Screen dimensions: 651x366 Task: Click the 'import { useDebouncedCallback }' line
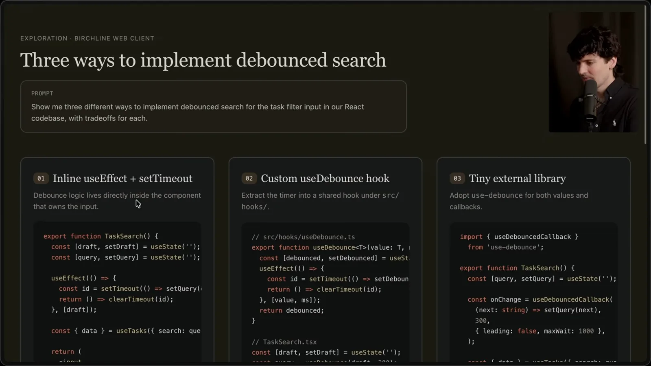click(519, 237)
